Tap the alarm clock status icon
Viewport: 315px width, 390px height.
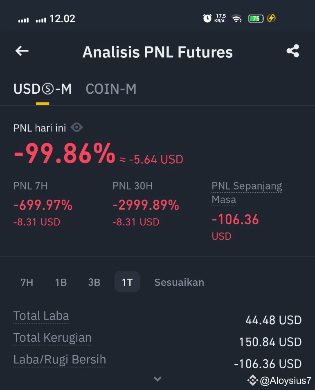coord(207,18)
